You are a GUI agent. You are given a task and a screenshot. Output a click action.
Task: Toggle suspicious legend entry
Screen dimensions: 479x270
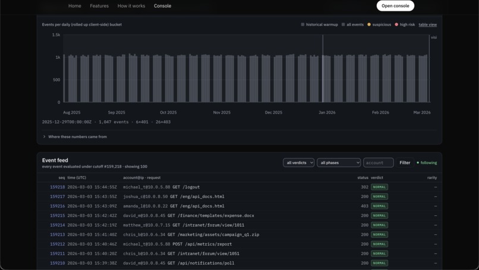[379, 24]
